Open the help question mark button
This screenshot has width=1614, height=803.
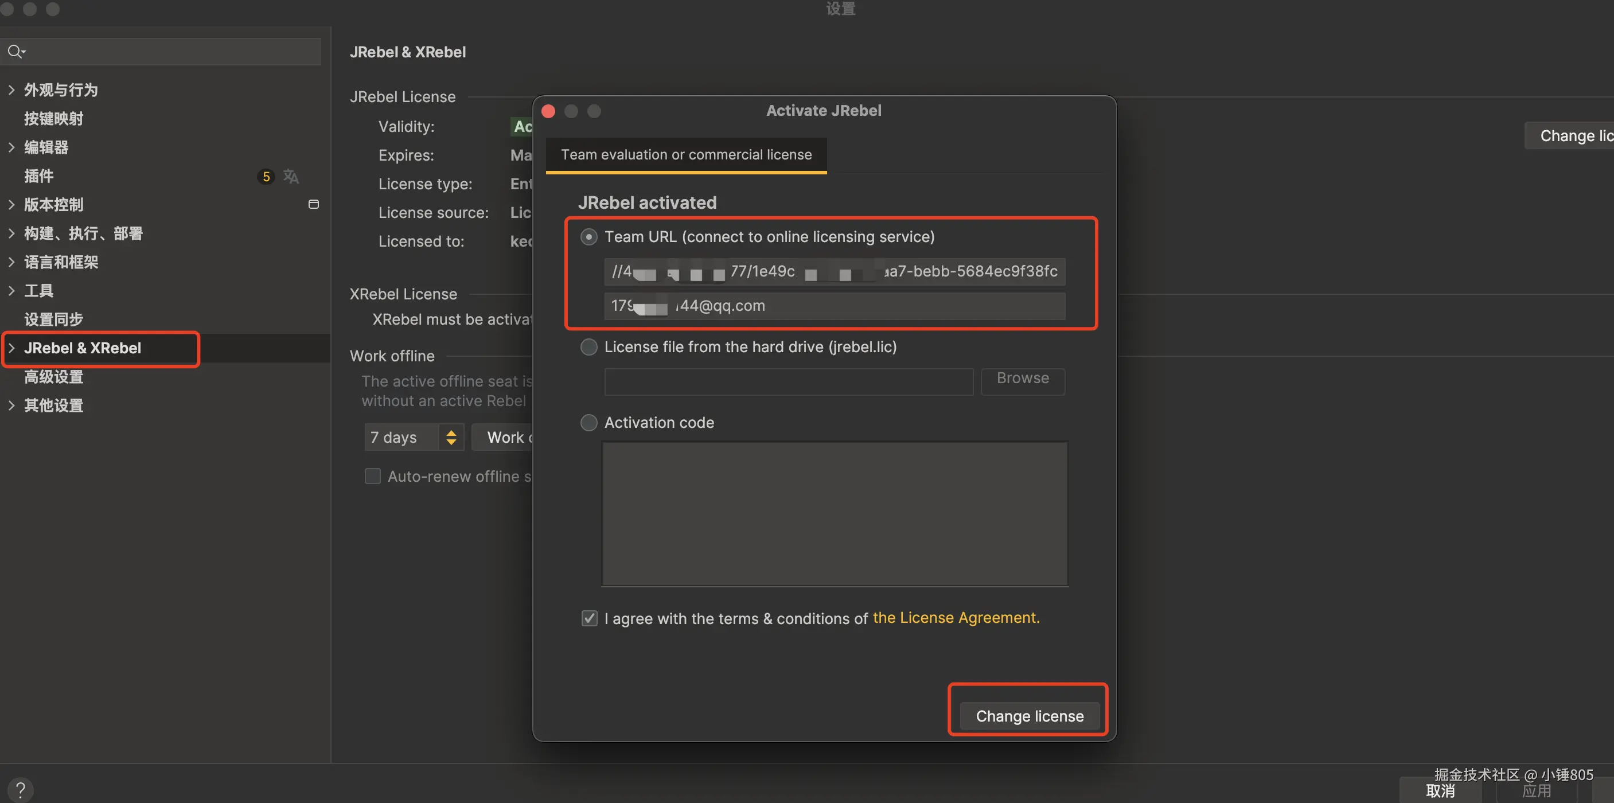pyautogui.click(x=20, y=789)
